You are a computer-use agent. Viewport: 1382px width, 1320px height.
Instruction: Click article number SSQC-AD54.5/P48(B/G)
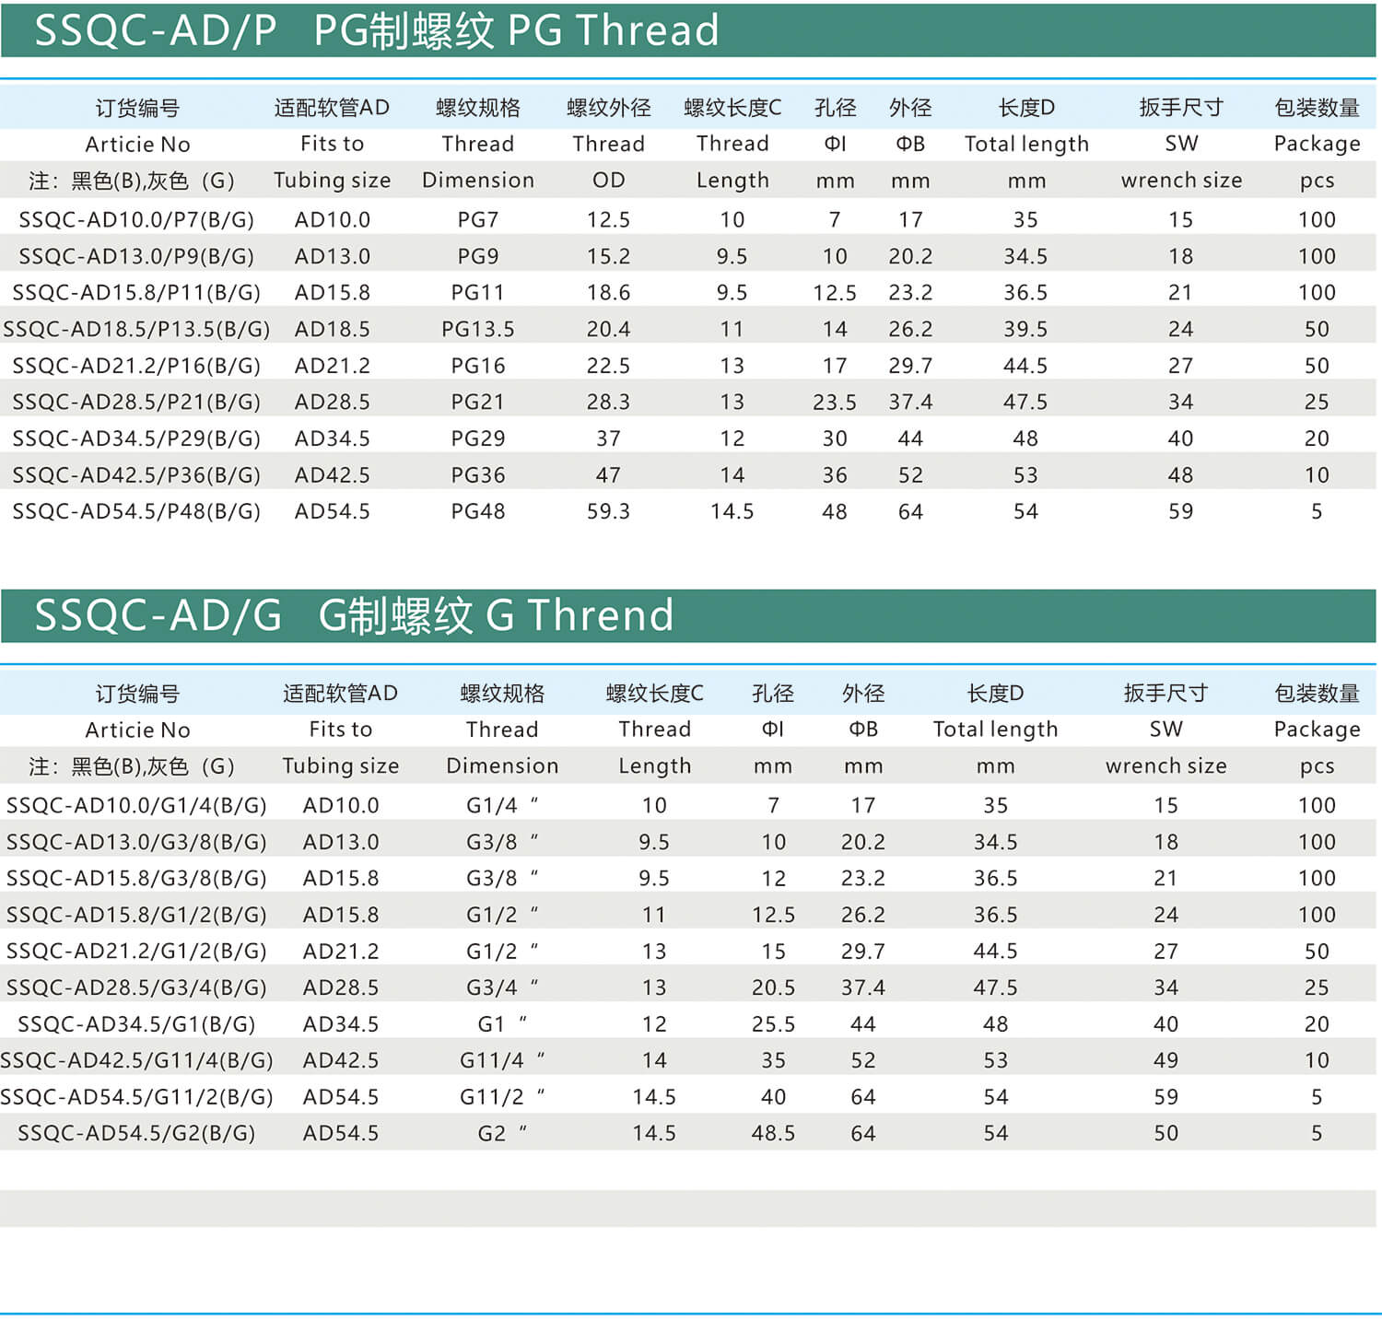[136, 511]
